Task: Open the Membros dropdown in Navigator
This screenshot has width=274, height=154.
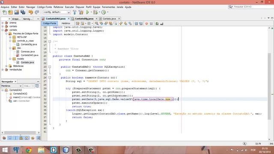Action: point(12,86)
